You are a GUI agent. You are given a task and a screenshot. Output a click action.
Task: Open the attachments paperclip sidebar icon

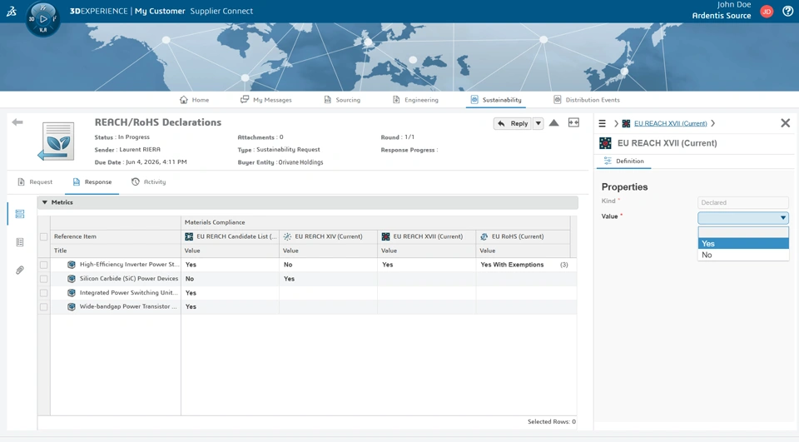tap(20, 271)
